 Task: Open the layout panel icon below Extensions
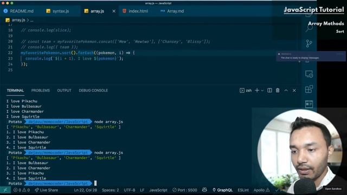pyautogui.click(x=309, y=104)
